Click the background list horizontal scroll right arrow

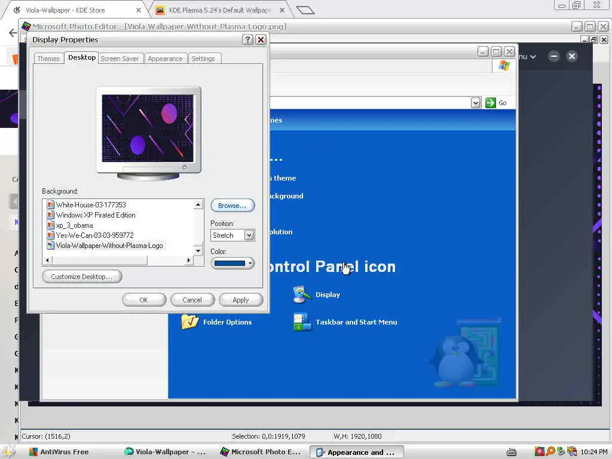pos(189,261)
